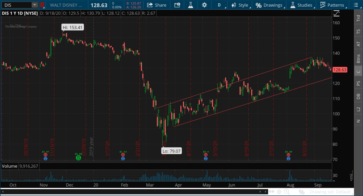This screenshot has height=196, width=363.
Task: Open the Trd sidebar tab
Action: point(359,19)
